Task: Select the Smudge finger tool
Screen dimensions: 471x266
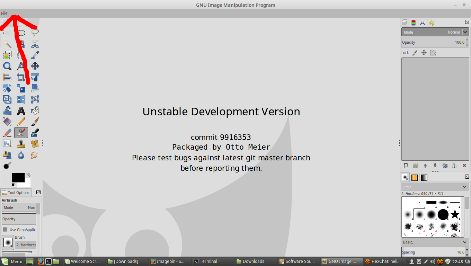Action: (x=35, y=155)
